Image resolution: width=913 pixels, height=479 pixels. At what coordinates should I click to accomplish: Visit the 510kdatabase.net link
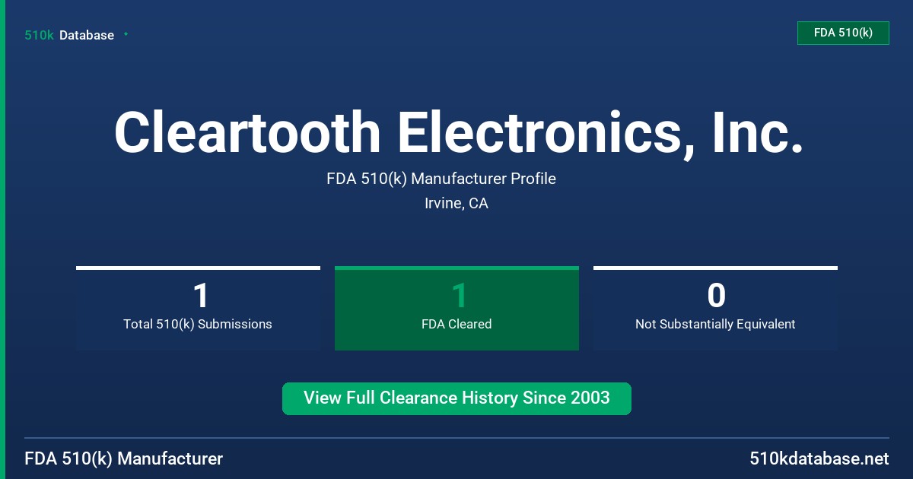point(819,458)
